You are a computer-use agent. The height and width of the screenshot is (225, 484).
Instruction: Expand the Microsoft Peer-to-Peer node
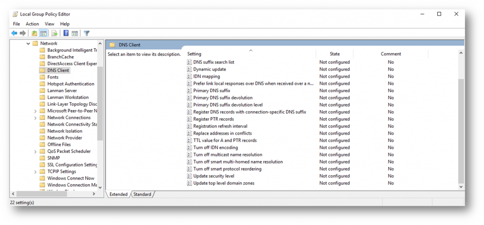click(35, 111)
